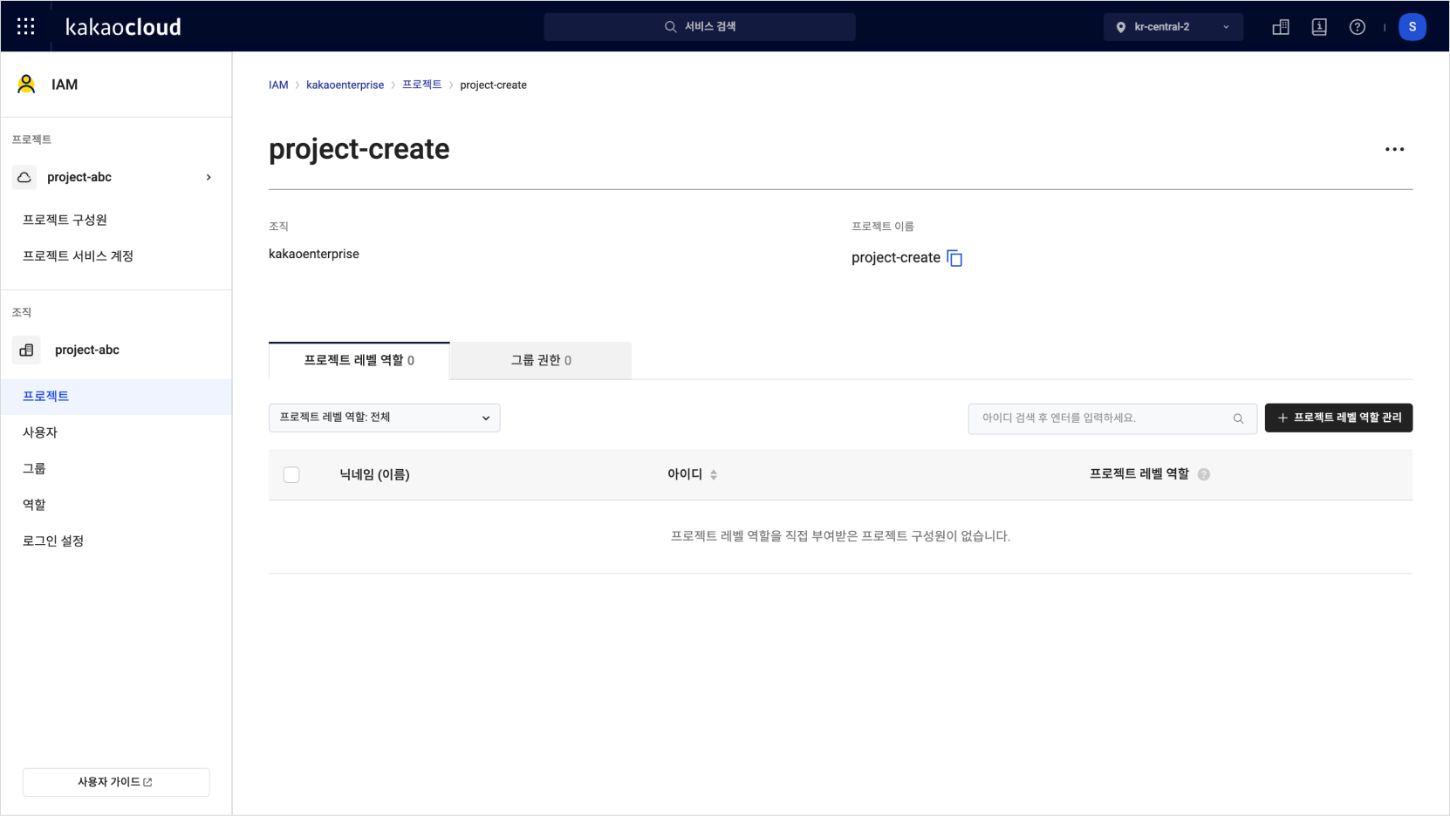Switch to the 프로젝트 레벨 역할 tab

coord(359,361)
